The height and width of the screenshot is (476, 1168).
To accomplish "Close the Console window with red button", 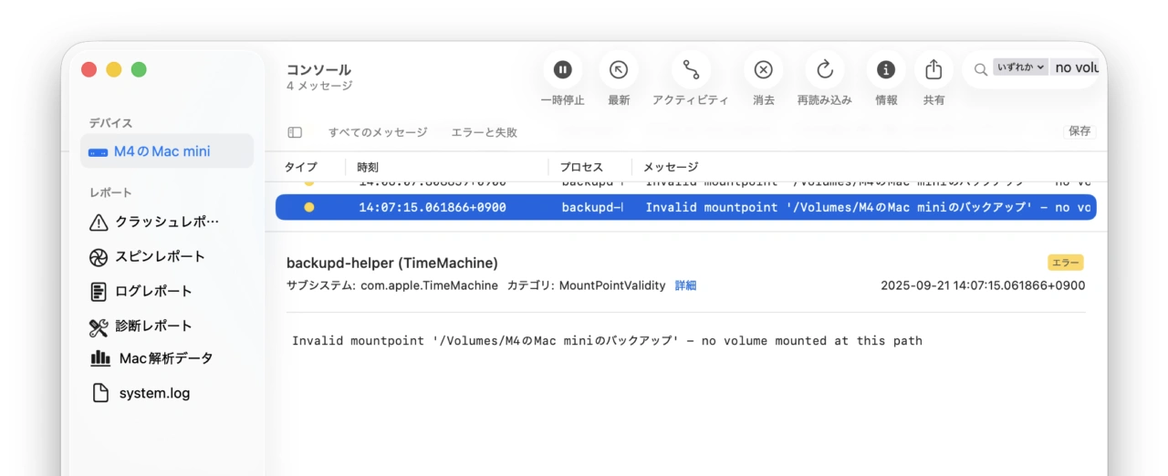I will coord(89,69).
